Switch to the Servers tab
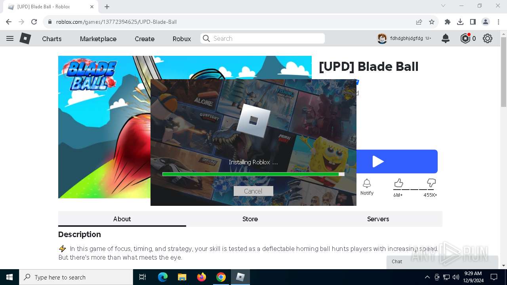This screenshot has height=285, width=507. point(378,219)
